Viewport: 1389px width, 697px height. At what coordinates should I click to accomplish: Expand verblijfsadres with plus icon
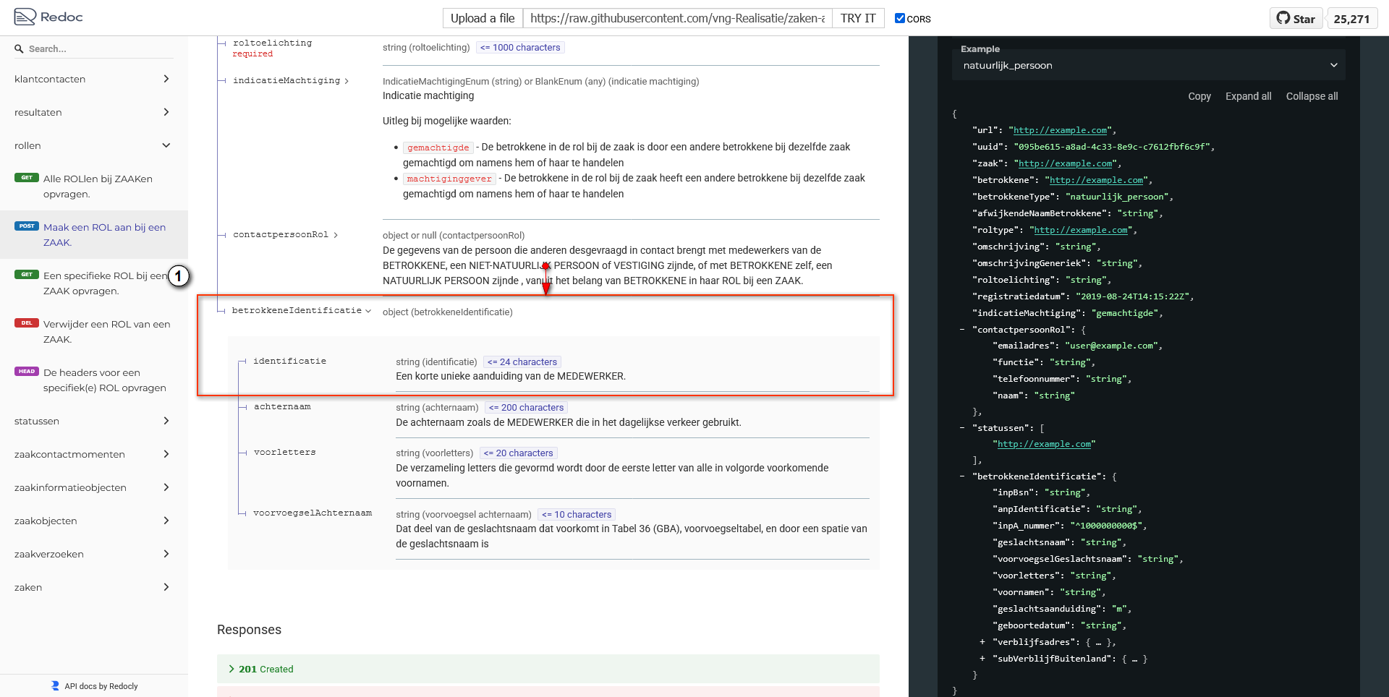click(x=982, y=642)
